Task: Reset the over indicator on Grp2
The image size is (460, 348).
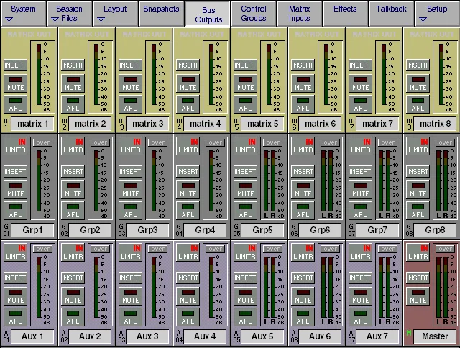Action: point(101,142)
